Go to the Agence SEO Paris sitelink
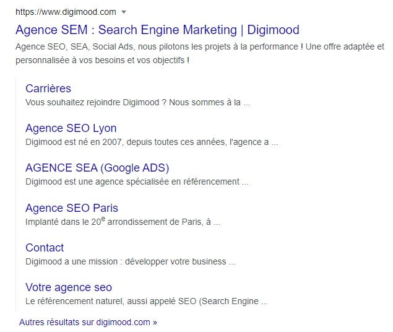393x332 pixels. point(72,208)
